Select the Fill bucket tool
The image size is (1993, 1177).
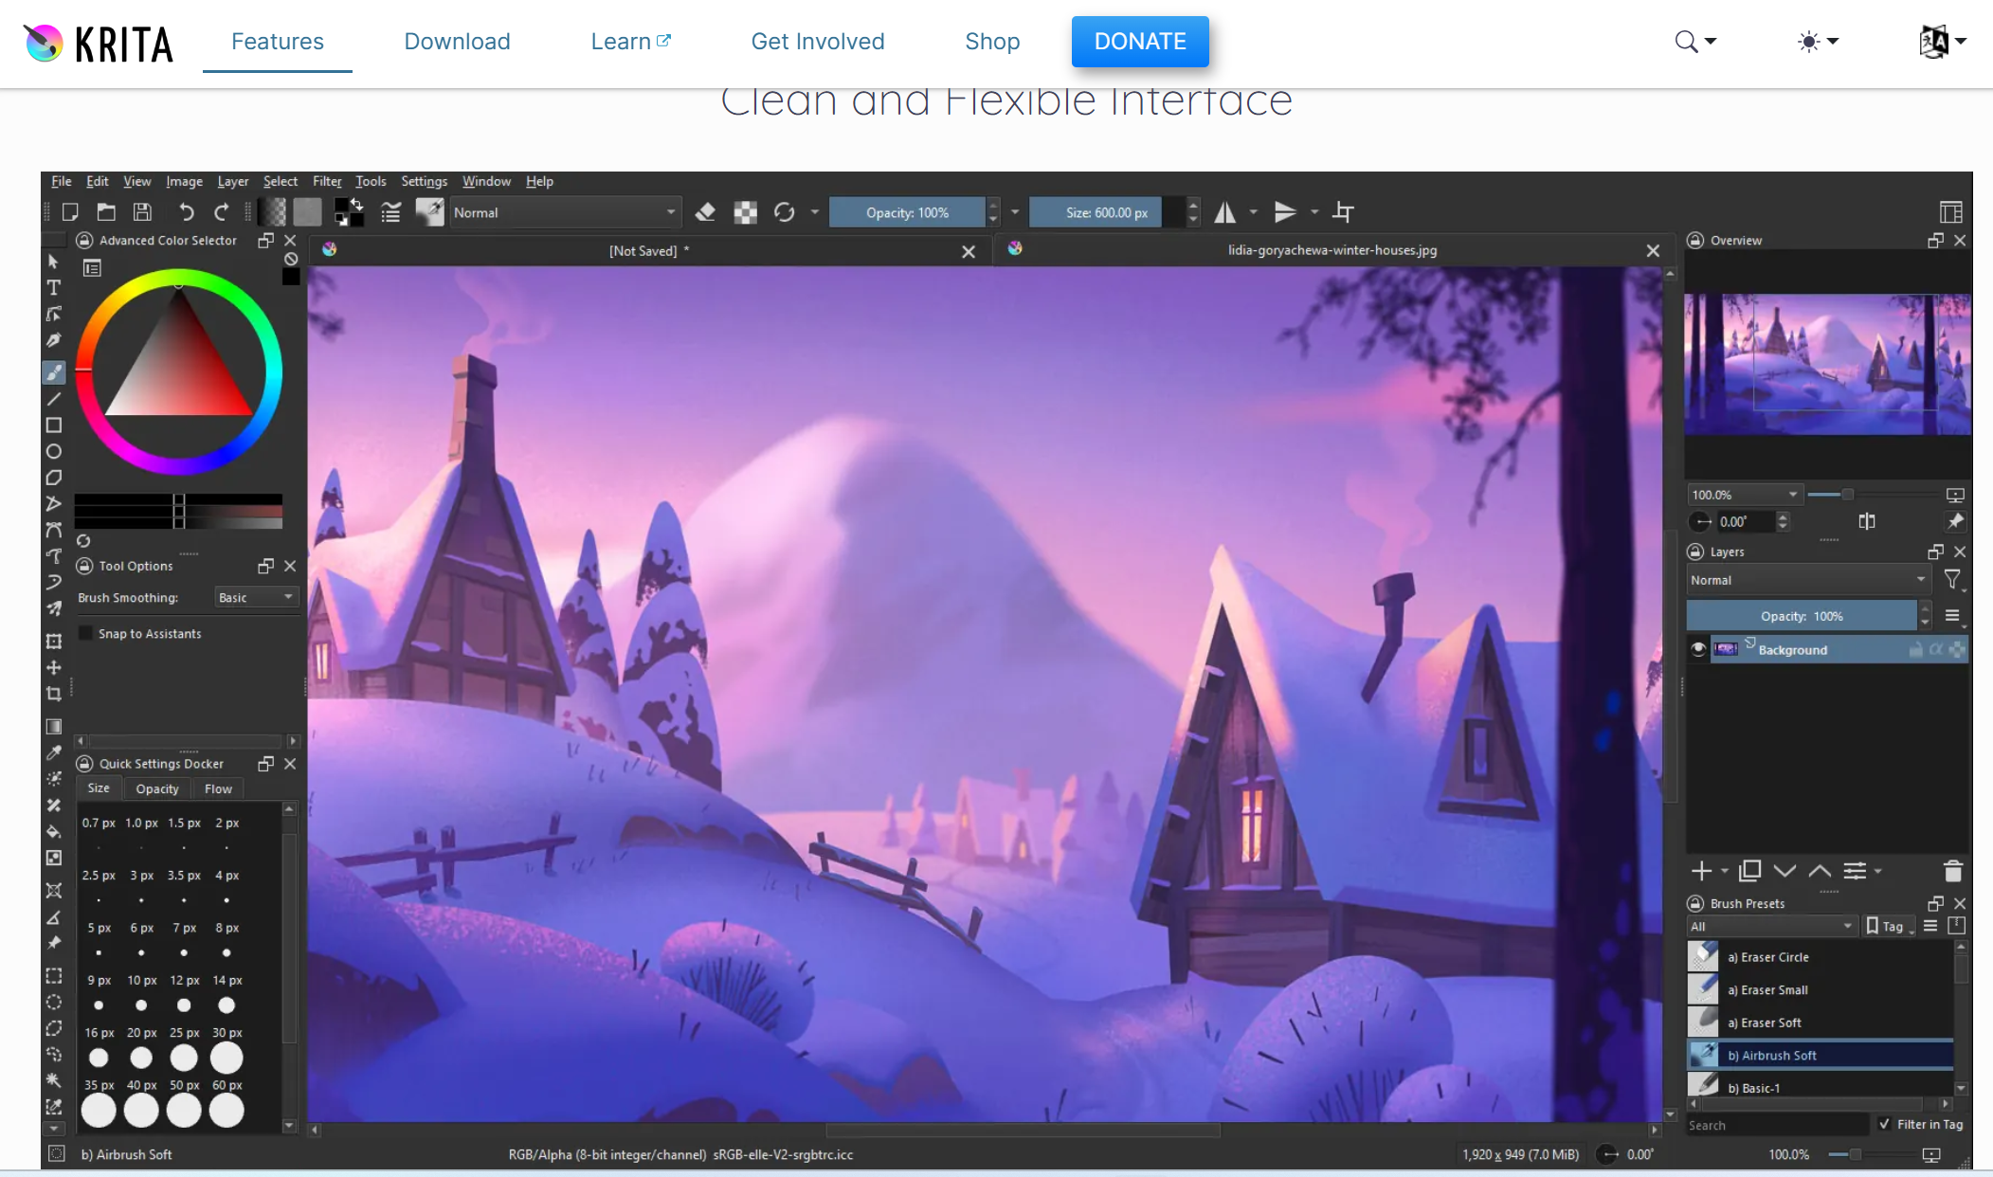(54, 832)
